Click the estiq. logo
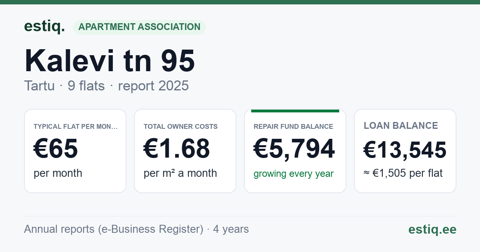Viewport: 480px width, 252px height. [44, 26]
